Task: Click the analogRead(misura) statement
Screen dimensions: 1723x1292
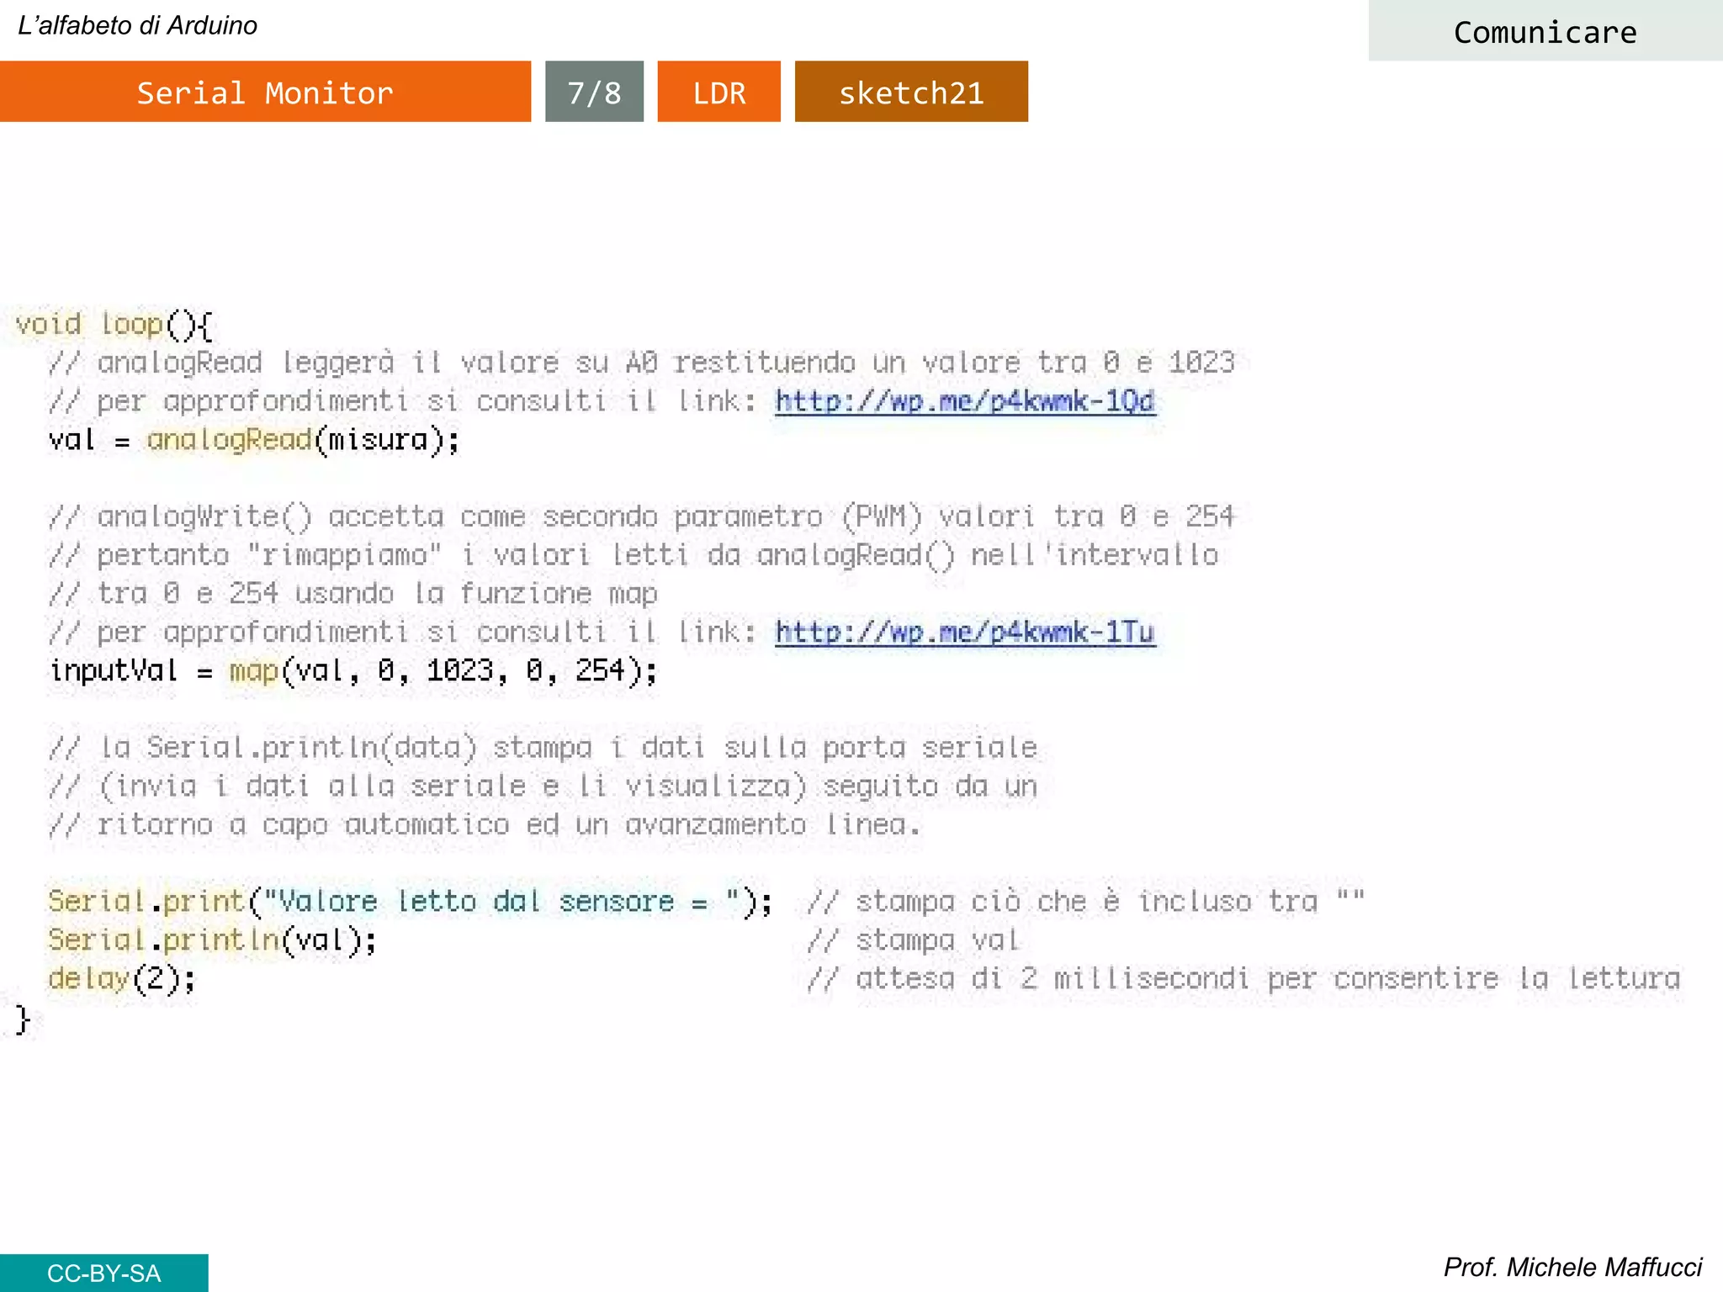Action: click(x=254, y=440)
